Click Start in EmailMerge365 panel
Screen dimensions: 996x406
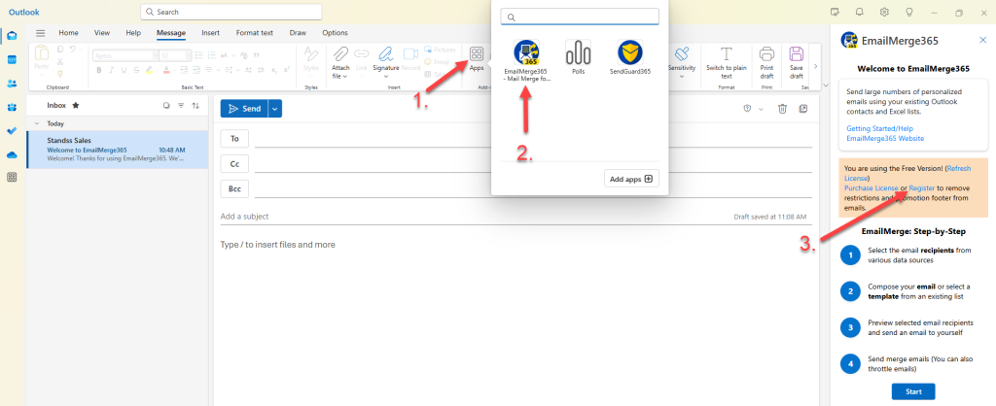912,391
